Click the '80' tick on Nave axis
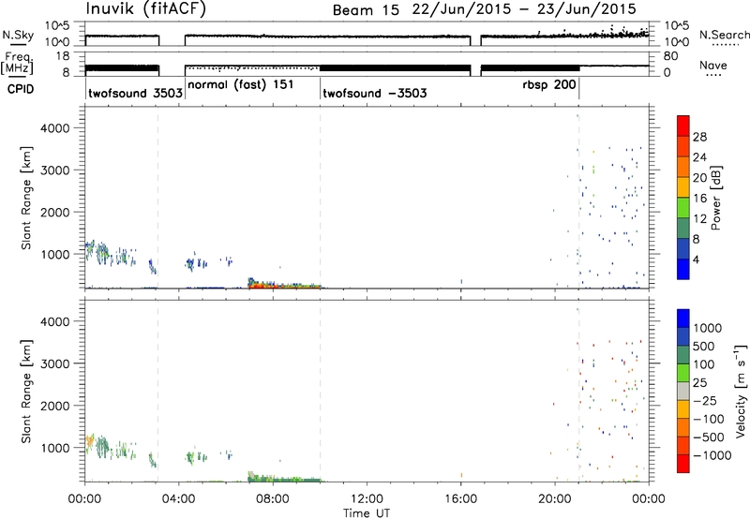This screenshot has width=750, height=519. pos(670,56)
